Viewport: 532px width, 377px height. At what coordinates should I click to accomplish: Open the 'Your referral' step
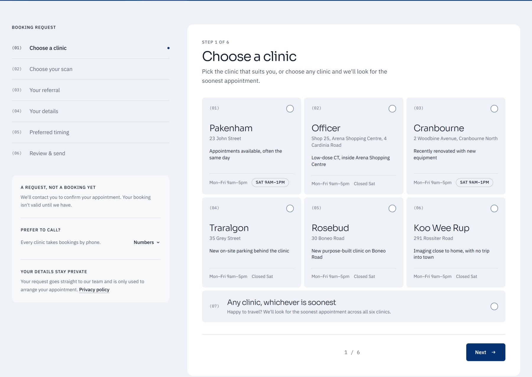(x=91, y=90)
